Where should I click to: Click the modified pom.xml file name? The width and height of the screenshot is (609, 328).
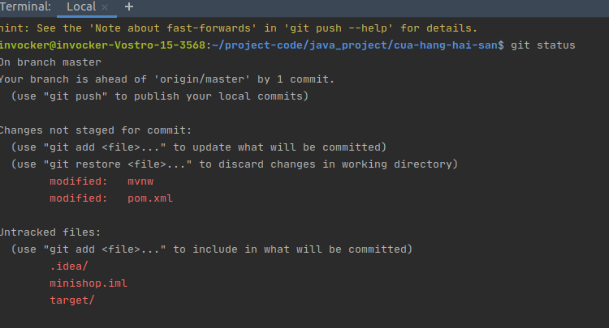click(150, 198)
